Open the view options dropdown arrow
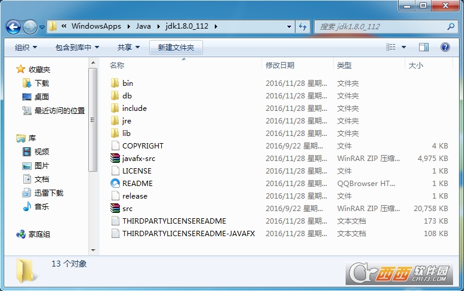465x291 pixels. pos(404,47)
